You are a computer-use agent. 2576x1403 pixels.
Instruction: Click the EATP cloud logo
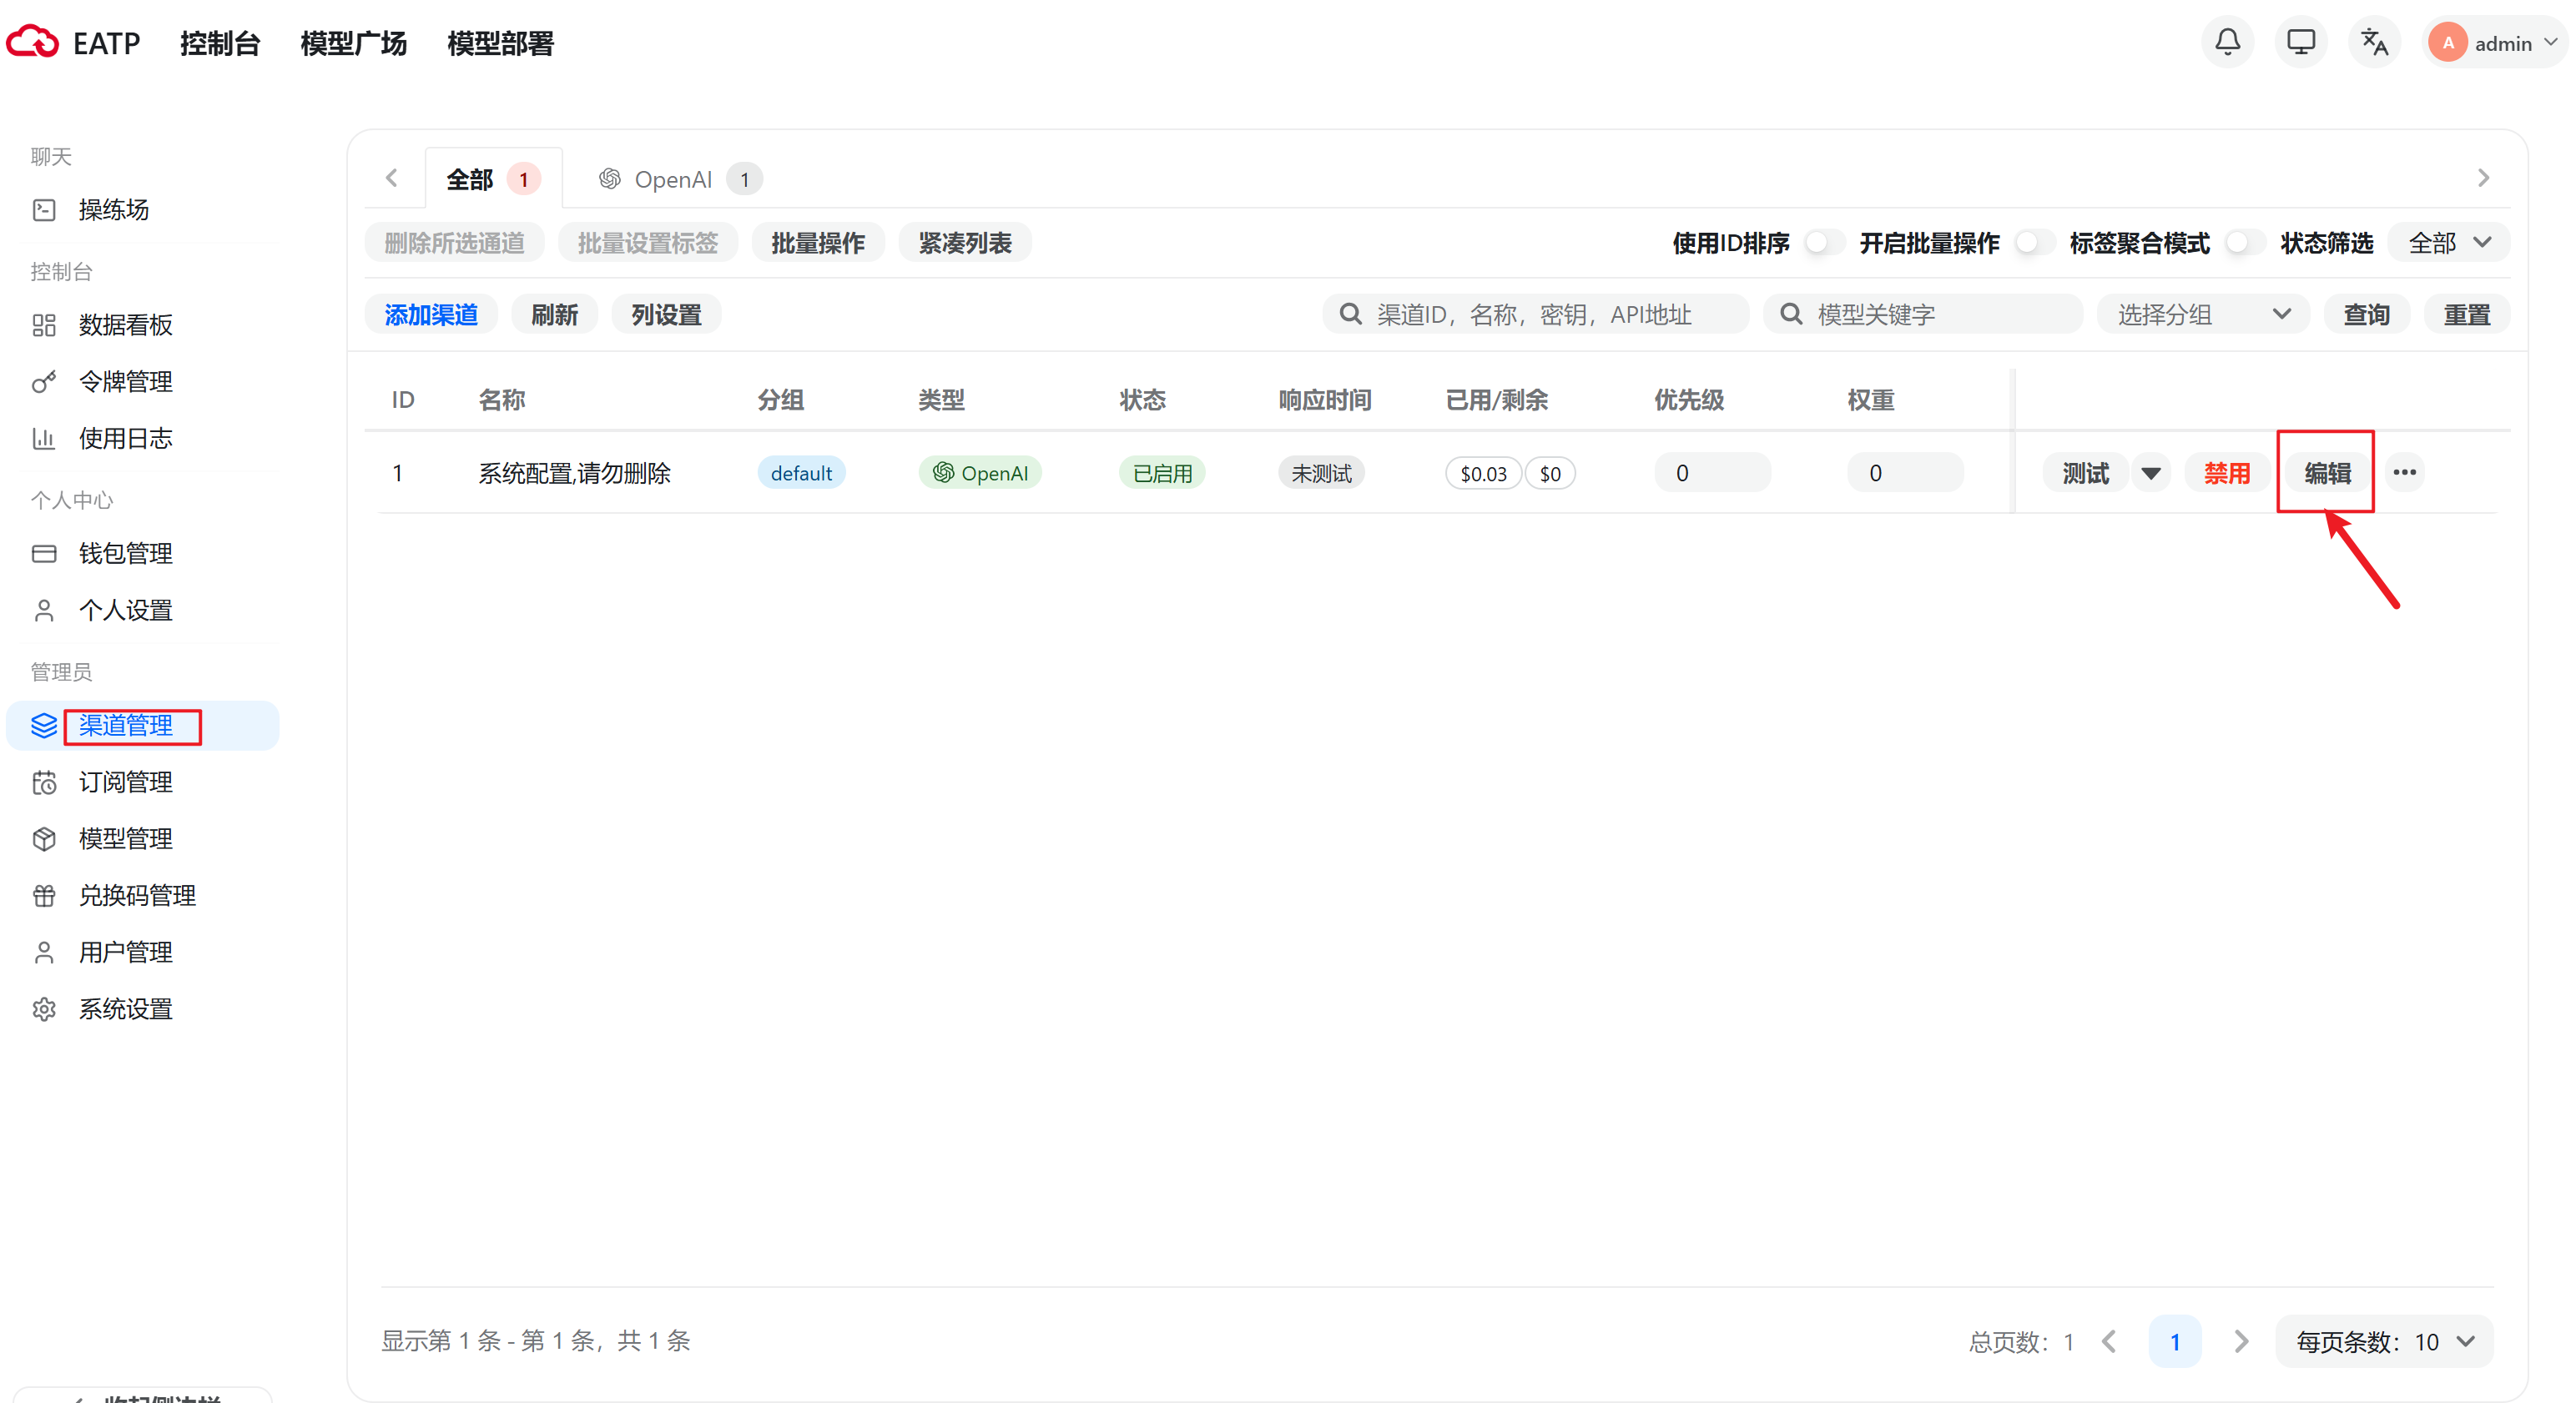(x=33, y=43)
